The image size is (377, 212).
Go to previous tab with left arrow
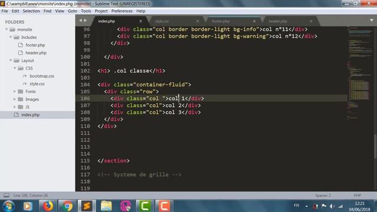pyautogui.click(x=81, y=21)
